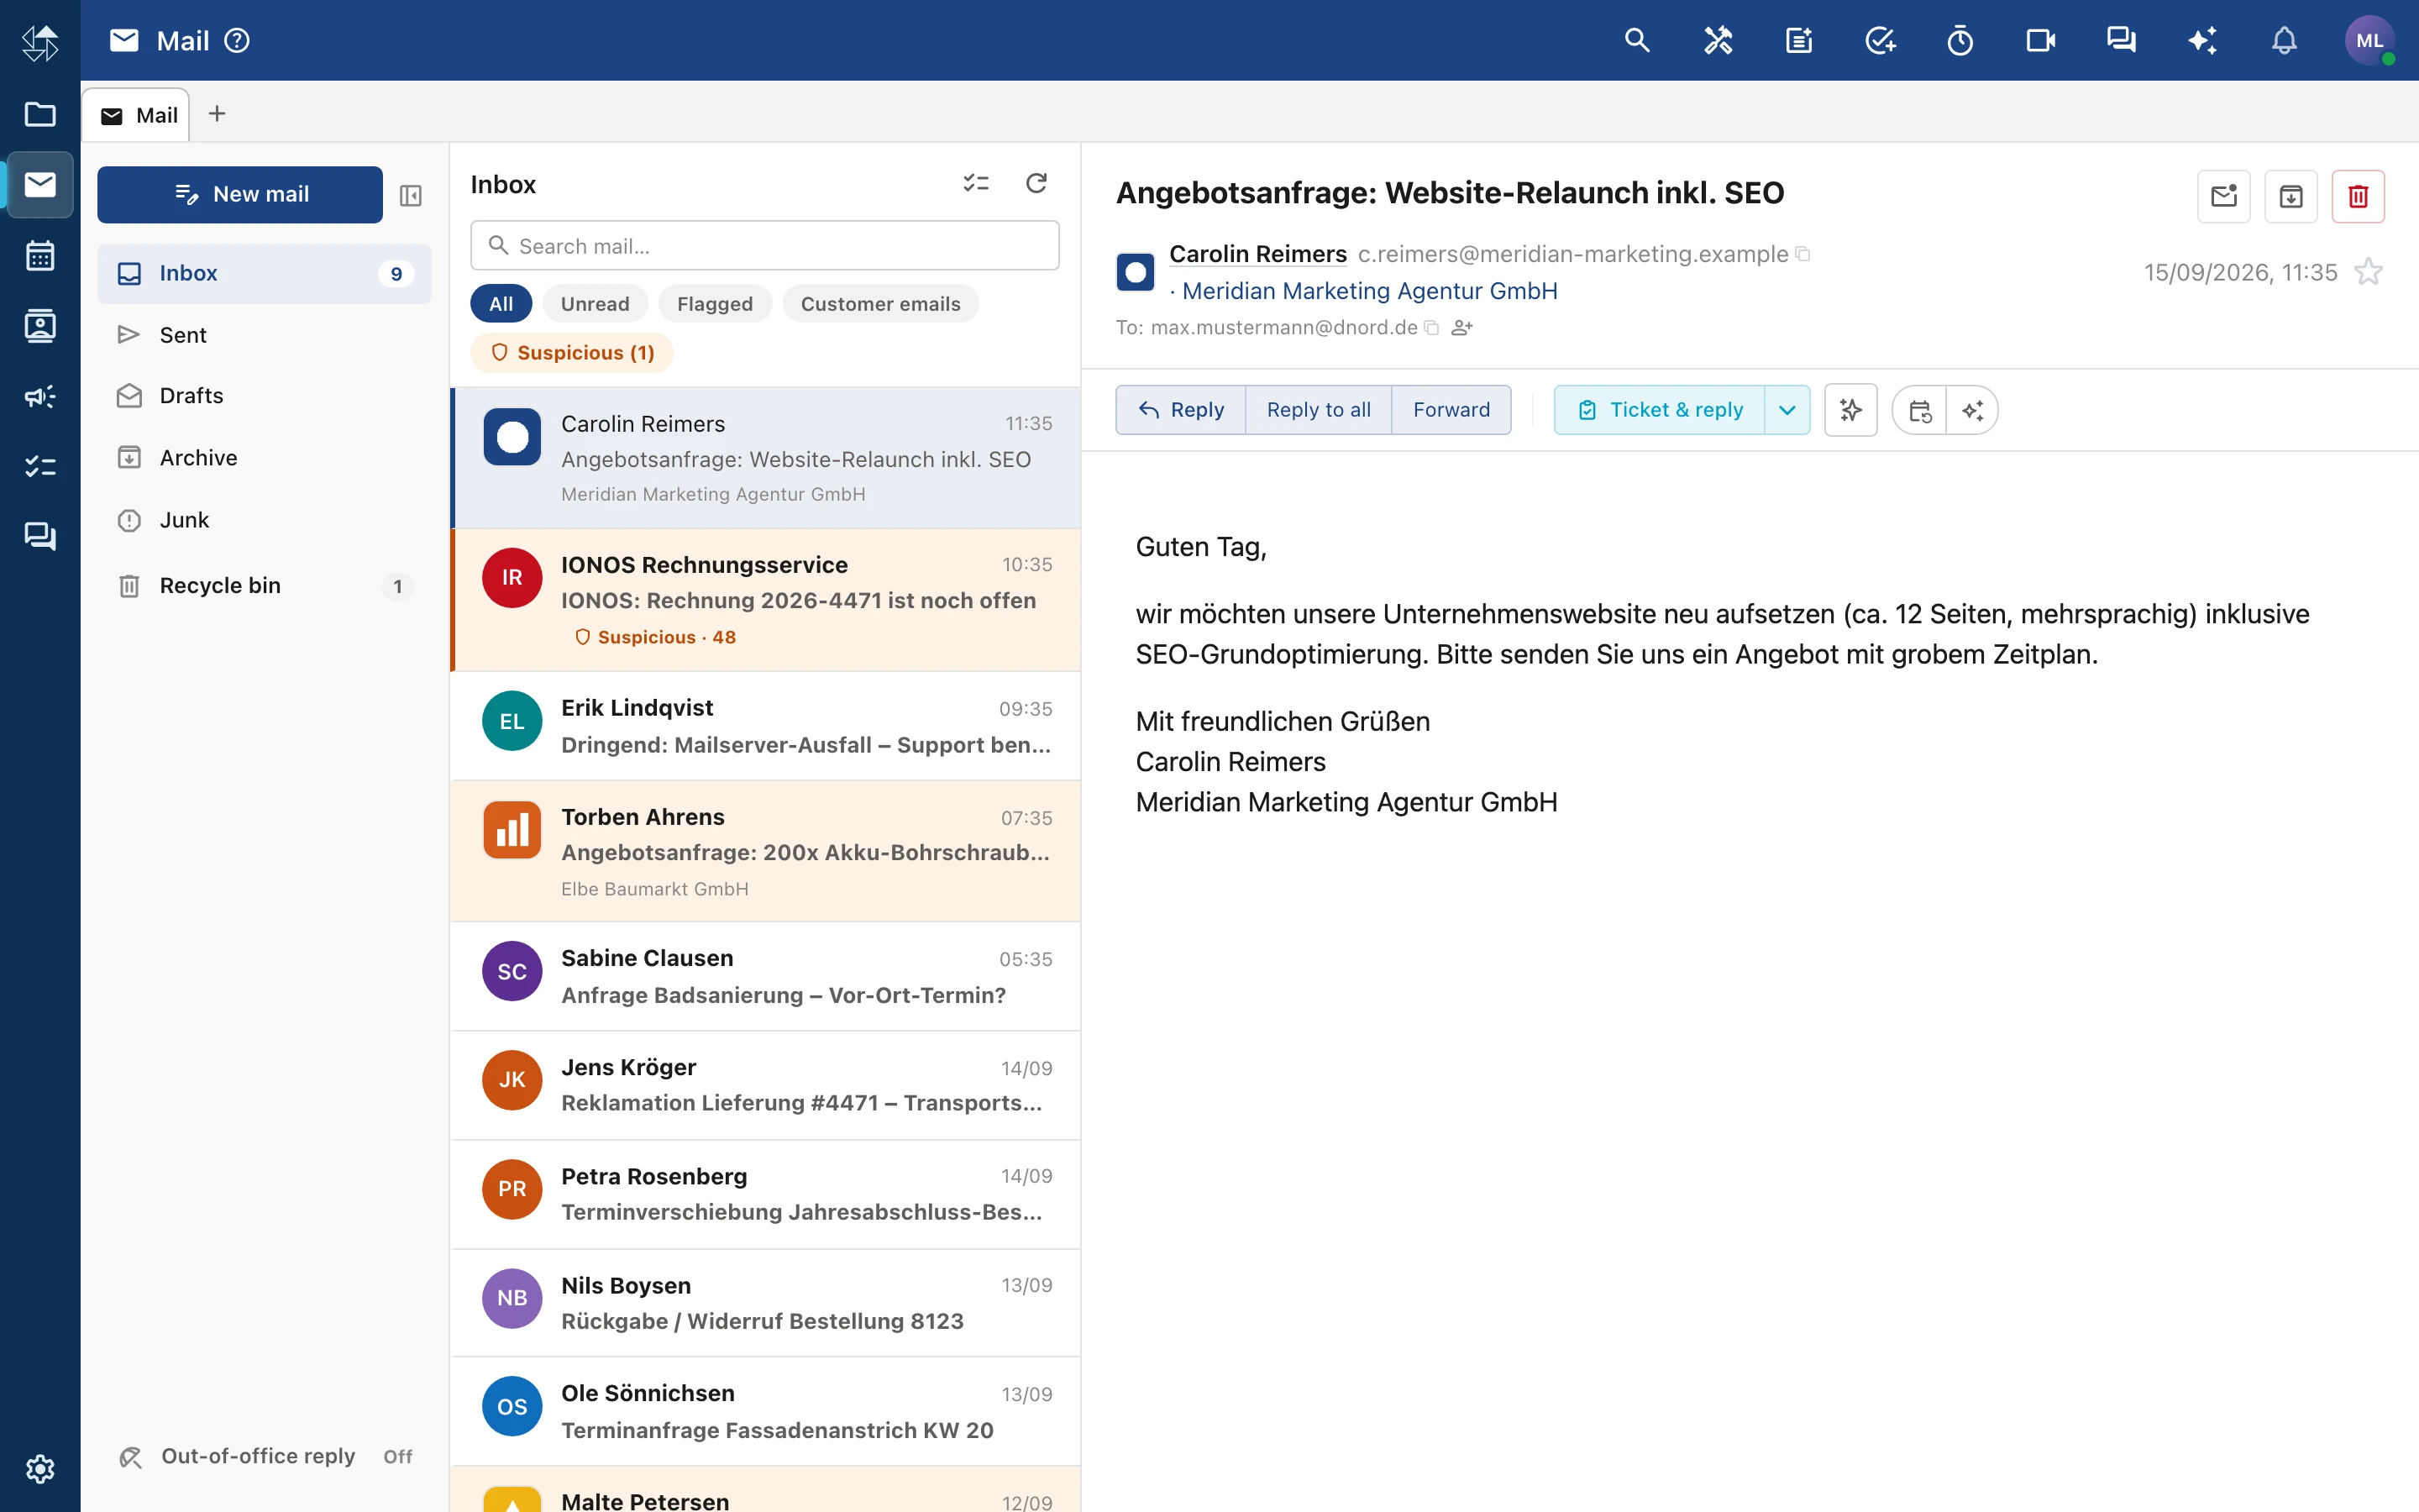Screen dimensions: 2419x1512
Task: Toggle multi-select mode in Inbox
Action: (x=976, y=183)
